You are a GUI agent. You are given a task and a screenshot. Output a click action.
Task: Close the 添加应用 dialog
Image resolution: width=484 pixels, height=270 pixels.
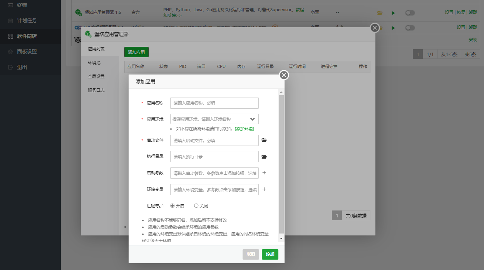pos(284,75)
